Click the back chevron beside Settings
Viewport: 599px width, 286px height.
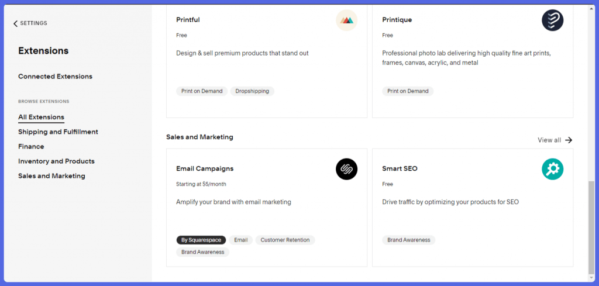click(15, 23)
